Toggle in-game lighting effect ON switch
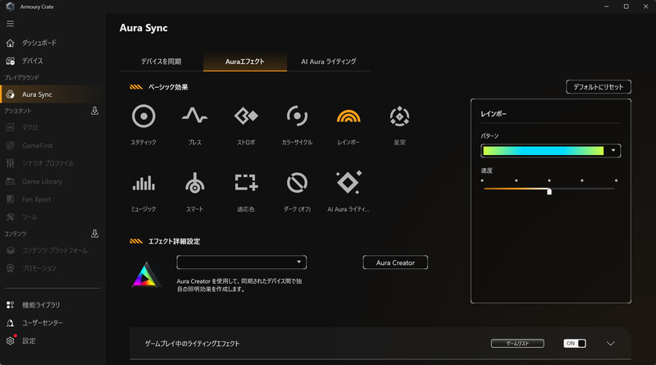Screen dimensions: 656x365 click(x=575, y=343)
